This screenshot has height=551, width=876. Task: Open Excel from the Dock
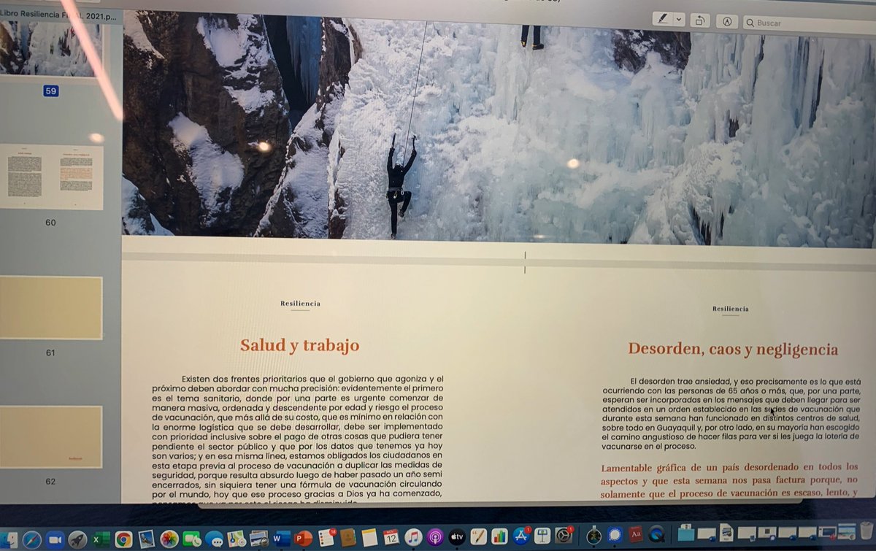click(101, 539)
